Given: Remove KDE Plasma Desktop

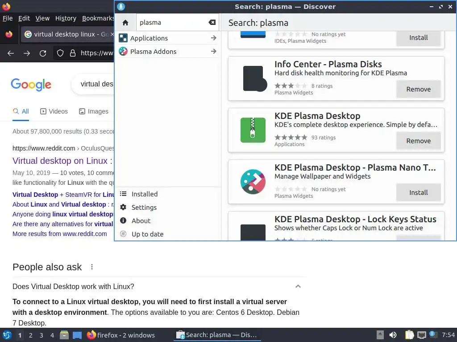Looking at the screenshot, I should [x=418, y=141].
